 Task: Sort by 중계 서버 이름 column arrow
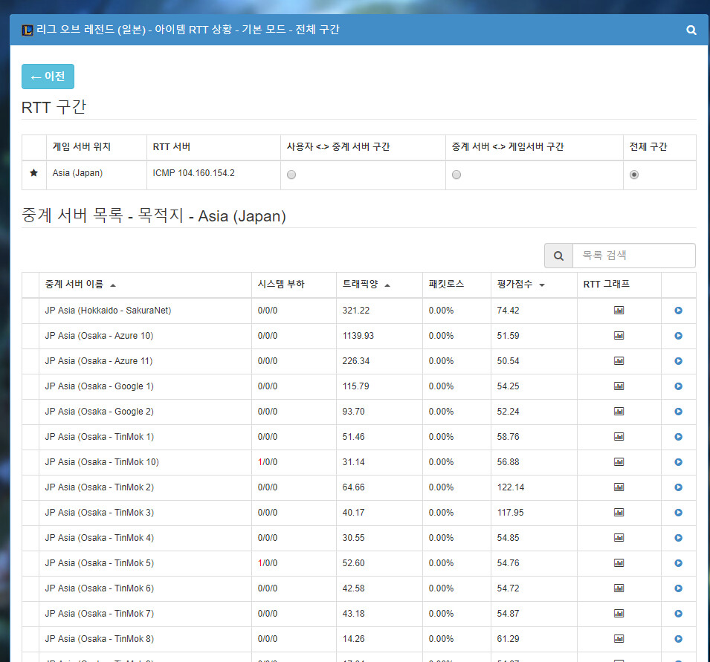click(113, 285)
